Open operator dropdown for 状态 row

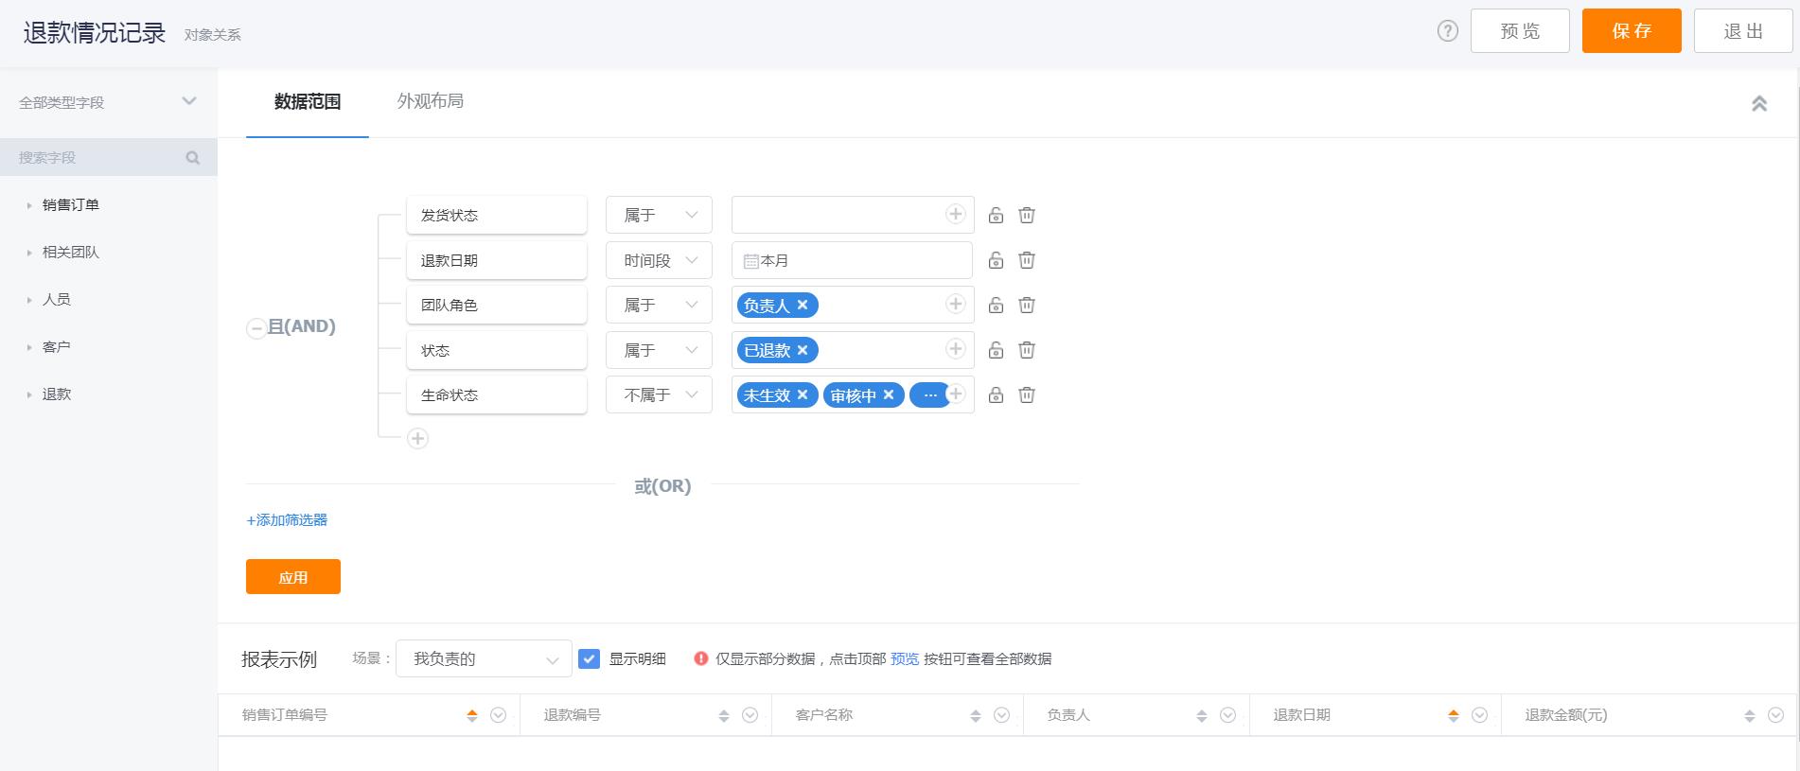659,350
